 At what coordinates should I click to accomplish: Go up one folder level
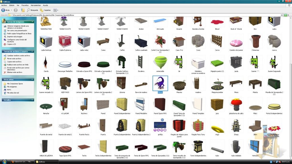[x=23, y=10]
